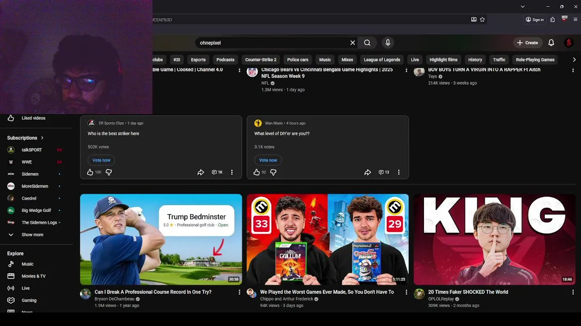The image size is (581, 326).
Task: Like the DR Sports Clips post
Action: 90,172
